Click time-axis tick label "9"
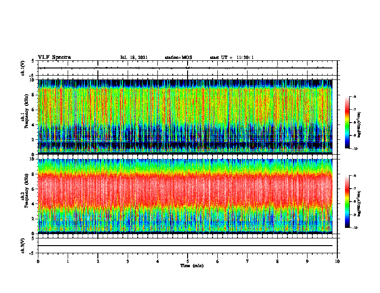 [307, 261]
